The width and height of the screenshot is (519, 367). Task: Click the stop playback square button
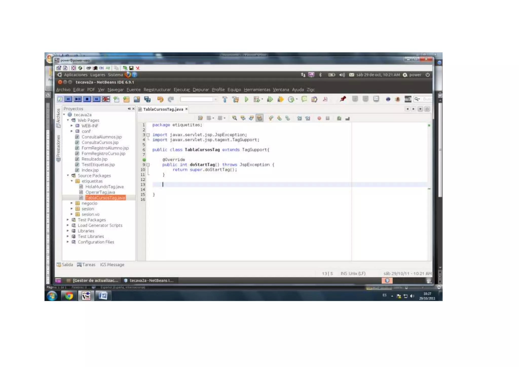pyautogui.click(x=87, y=99)
